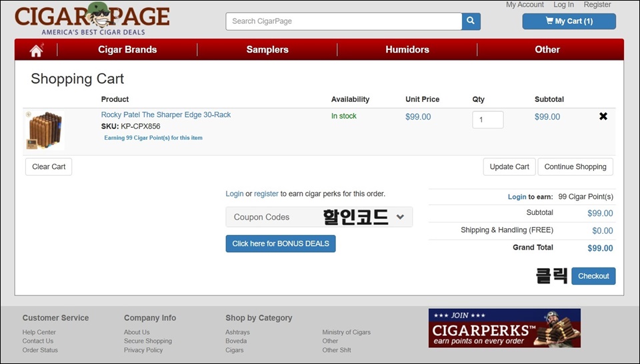Open About Us footer link
This screenshot has height=364, width=640.
[137, 332]
